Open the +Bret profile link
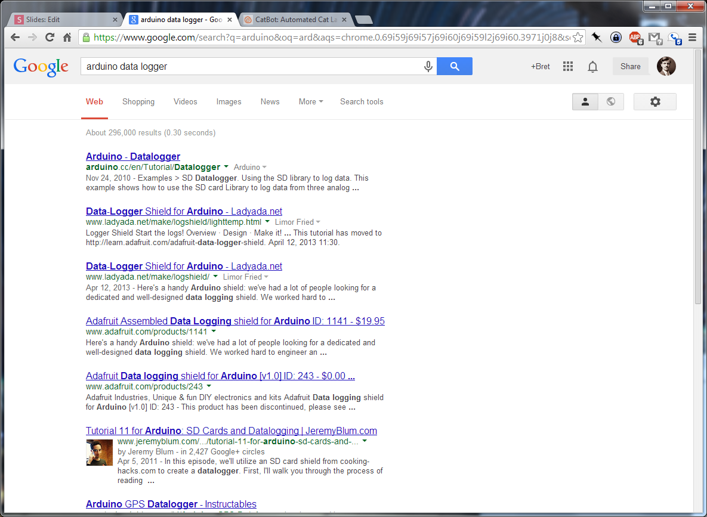Image resolution: width=707 pixels, height=517 pixels. pyautogui.click(x=540, y=66)
